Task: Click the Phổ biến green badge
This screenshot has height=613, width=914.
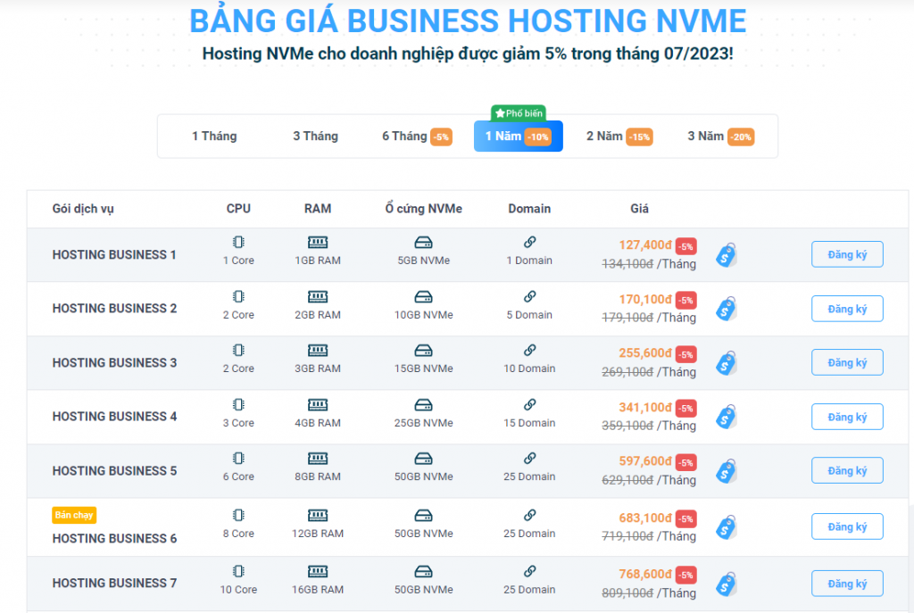Action: pyautogui.click(x=519, y=113)
